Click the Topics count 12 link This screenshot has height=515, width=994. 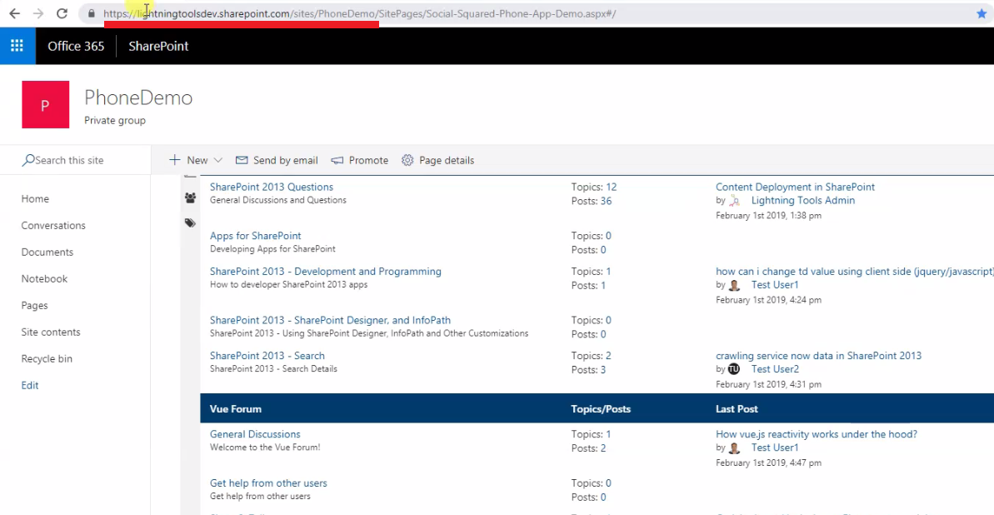tap(611, 187)
